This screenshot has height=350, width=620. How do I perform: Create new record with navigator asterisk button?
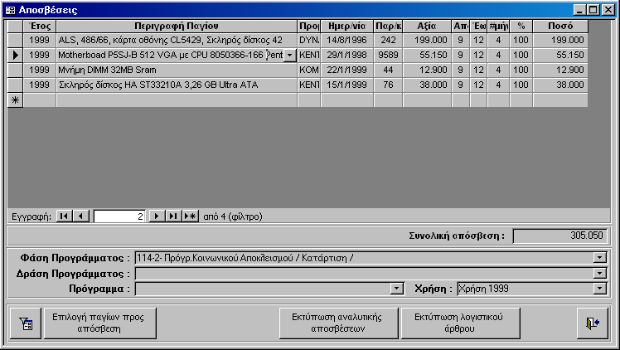[x=190, y=216]
